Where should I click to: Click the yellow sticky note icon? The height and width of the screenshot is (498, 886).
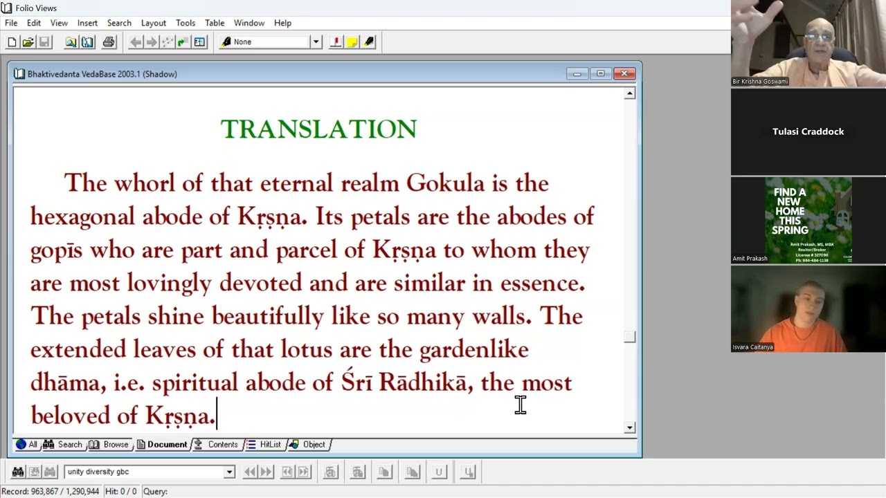[x=352, y=42]
